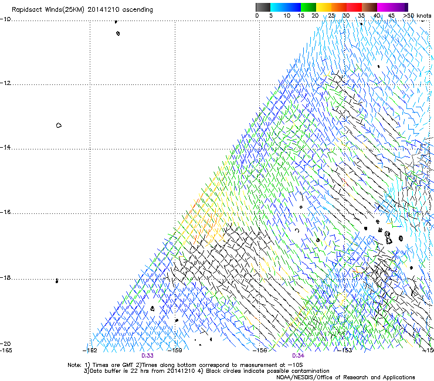Click the '-18' latitude axis label
The height and width of the screenshot is (381, 434).
pos(5,277)
